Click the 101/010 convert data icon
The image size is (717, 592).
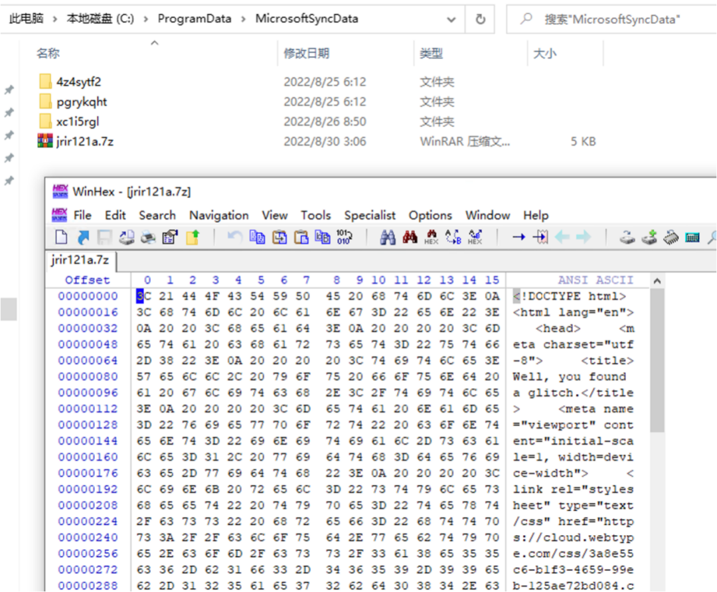coord(344,237)
